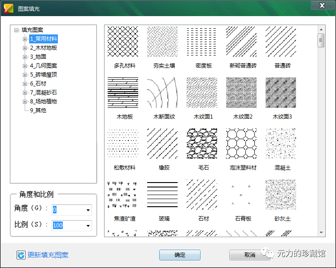Screen dimensions: 336x268
Task: Select the 普通砖 hatch pattern
Action: [280, 42]
